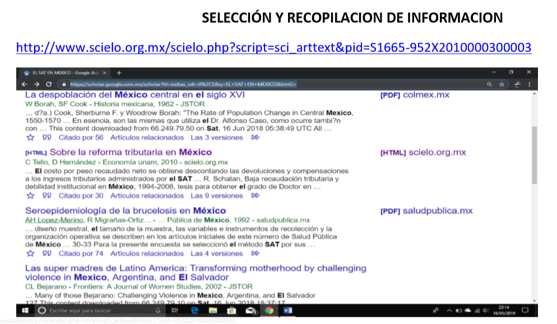Image resolution: width=557 pixels, height=324 pixels.
Task: Open the scielo.org.mx URL at the top of the slide
Action: click(x=273, y=48)
